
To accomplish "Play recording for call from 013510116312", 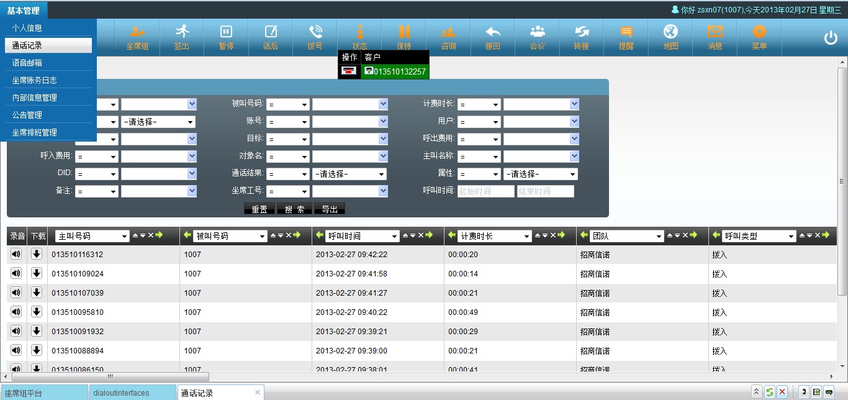I will [x=16, y=254].
